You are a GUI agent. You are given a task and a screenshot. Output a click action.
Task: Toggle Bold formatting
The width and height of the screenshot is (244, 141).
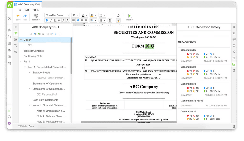(47, 20)
